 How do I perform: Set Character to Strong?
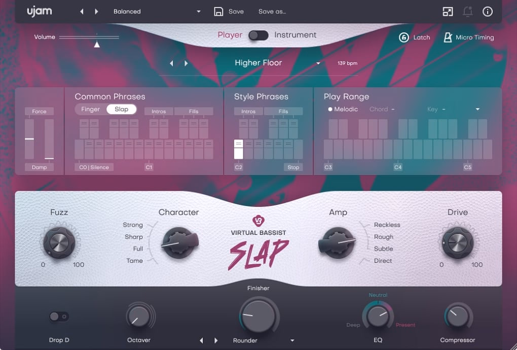point(133,225)
